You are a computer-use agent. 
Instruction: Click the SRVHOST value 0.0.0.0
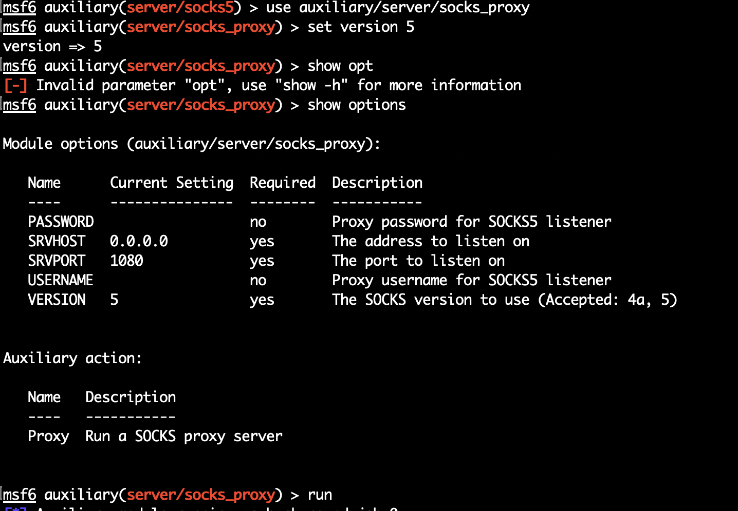(x=139, y=241)
